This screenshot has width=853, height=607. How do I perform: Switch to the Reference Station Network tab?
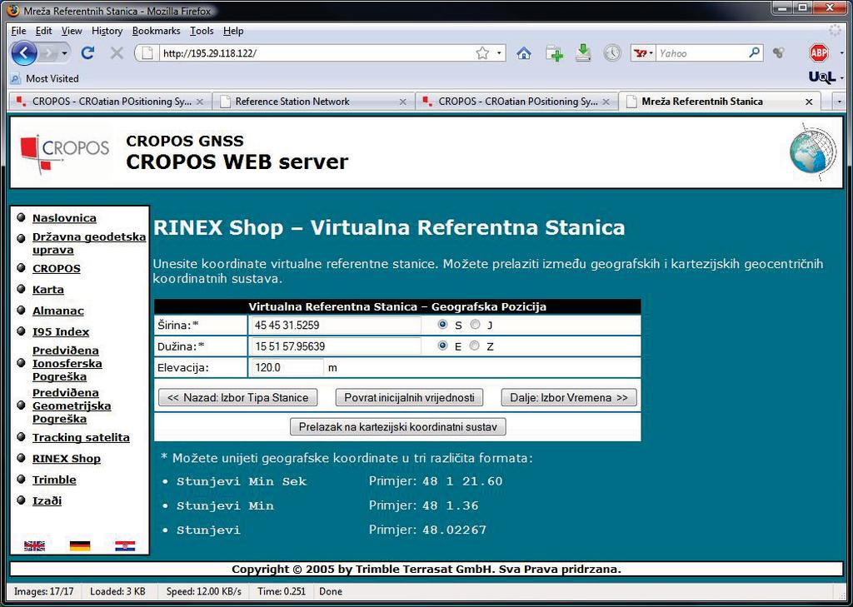coord(314,102)
